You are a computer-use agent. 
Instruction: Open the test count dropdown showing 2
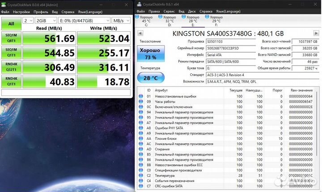click(x=28, y=21)
